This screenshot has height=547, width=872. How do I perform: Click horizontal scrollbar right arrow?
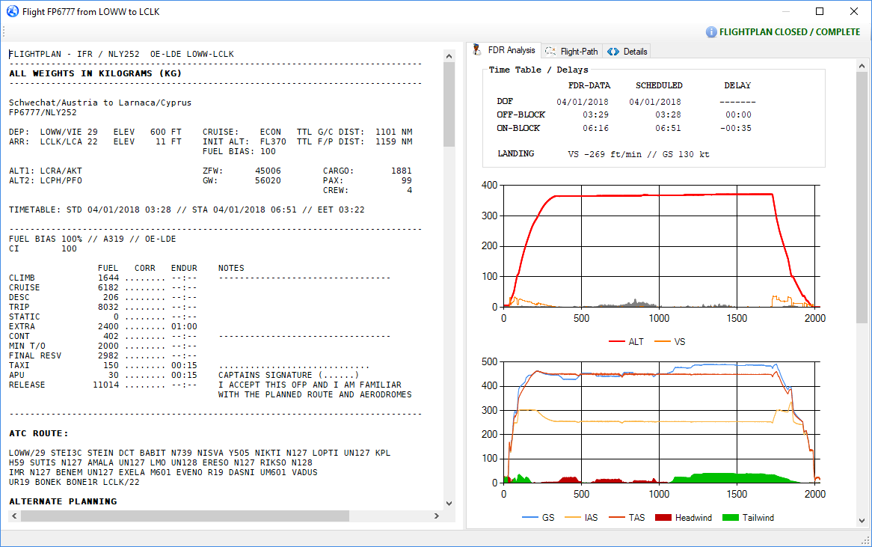coord(437,516)
